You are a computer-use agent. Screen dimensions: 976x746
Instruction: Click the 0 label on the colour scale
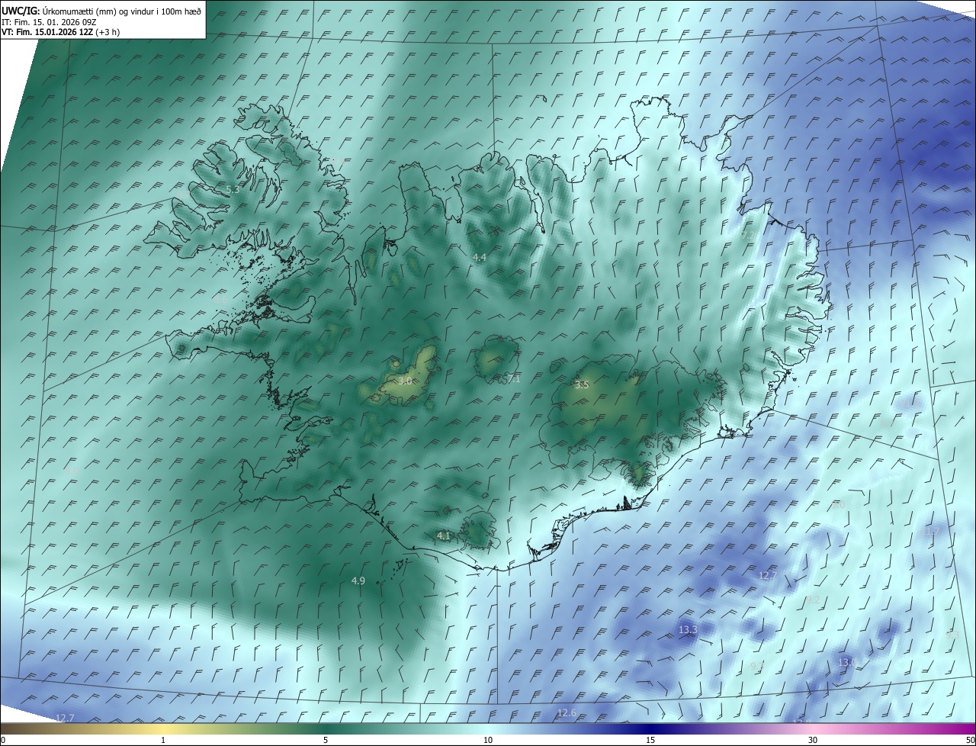point(3,740)
